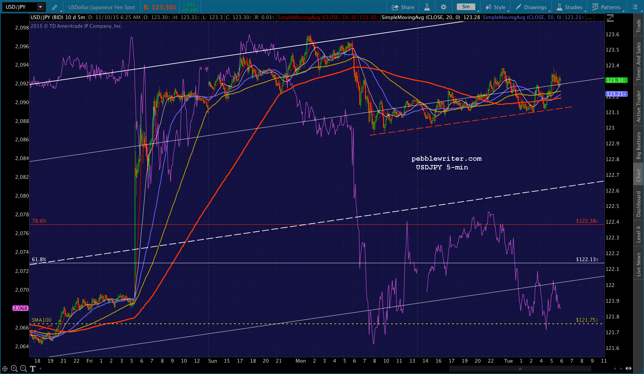Click the zoom in magnifier icon
The width and height of the screenshot is (644, 374).
click(x=14, y=369)
